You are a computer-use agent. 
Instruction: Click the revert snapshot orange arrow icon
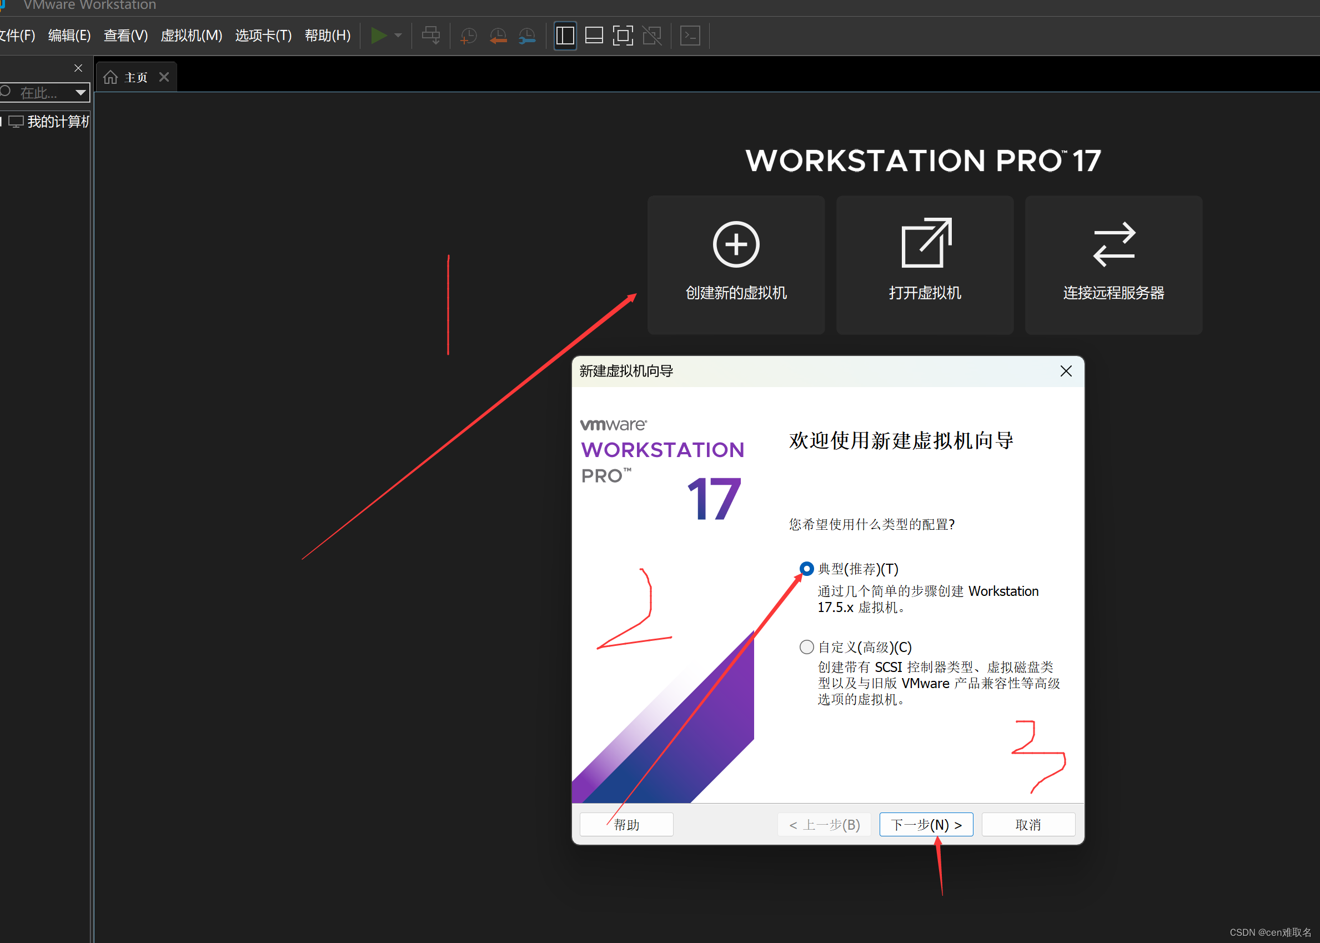(x=498, y=36)
